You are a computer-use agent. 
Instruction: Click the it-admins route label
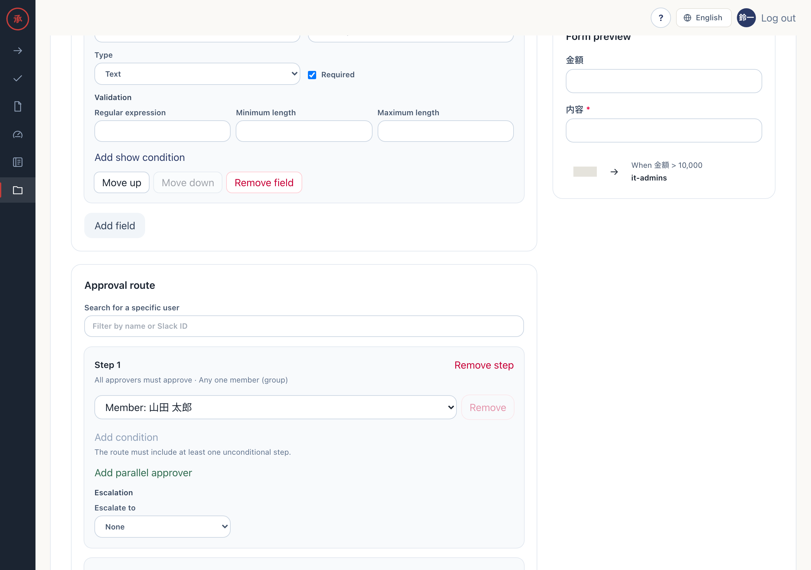coord(648,178)
